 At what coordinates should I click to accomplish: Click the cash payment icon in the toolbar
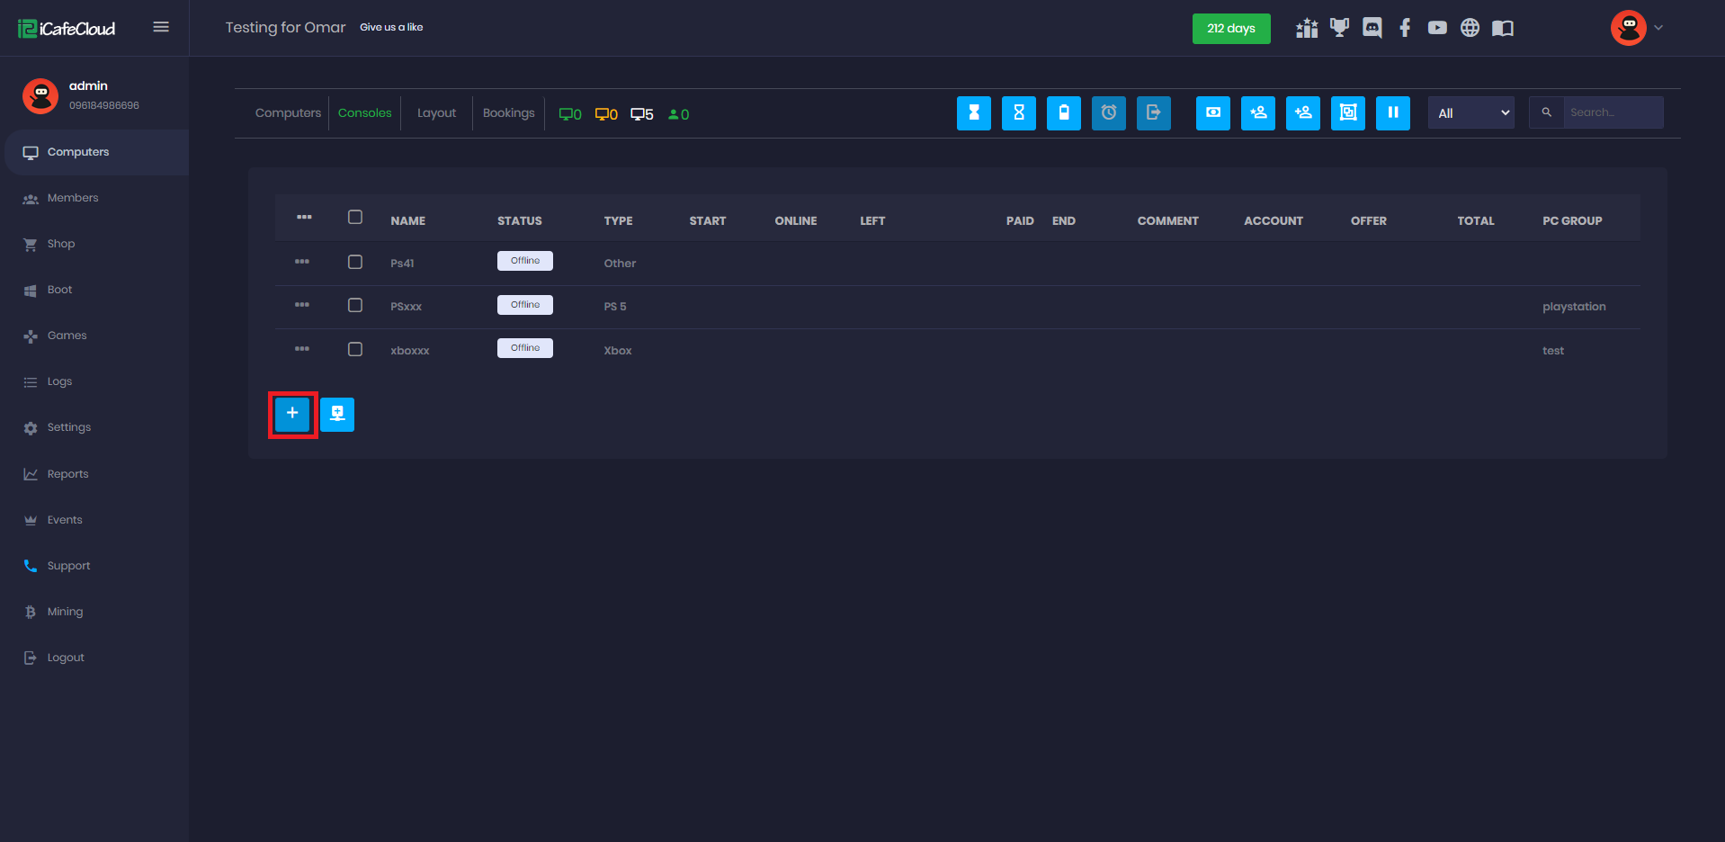tap(1212, 113)
